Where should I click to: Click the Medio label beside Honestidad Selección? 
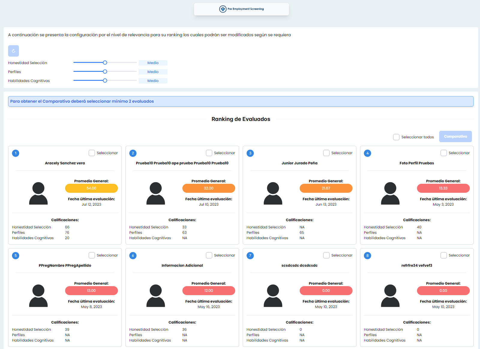click(x=153, y=63)
